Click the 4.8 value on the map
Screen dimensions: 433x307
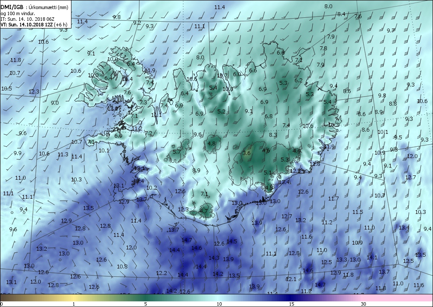(211, 144)
